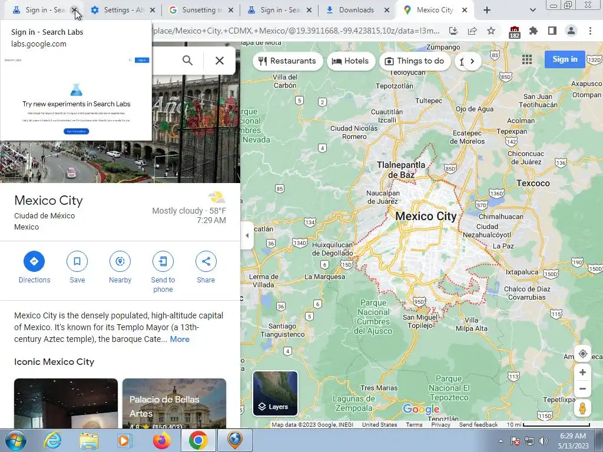Click the Send feedback link

478,425
